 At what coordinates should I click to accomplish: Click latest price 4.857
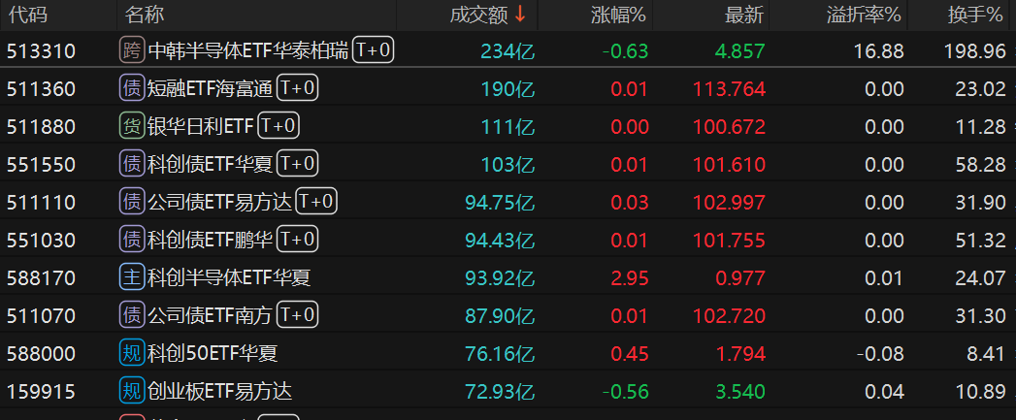[740, 51]
